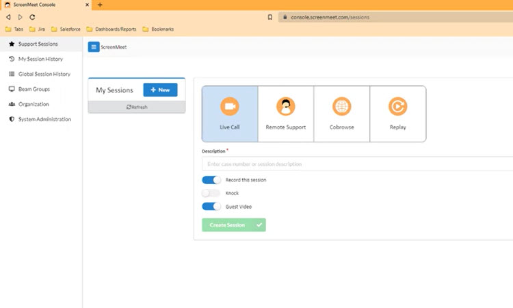
Task: Click the padlock icon in address bar
Action: pyautogui.click(x=285, y=17)
